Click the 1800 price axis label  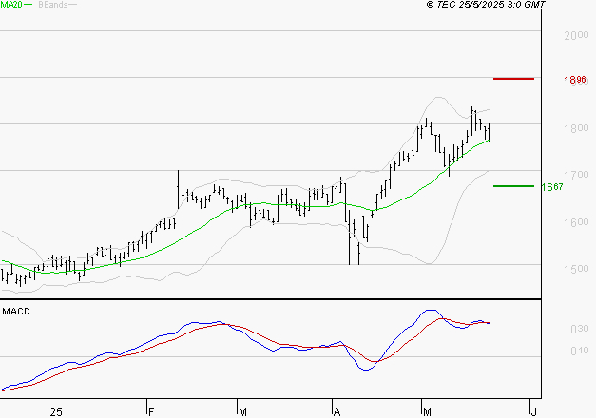[576, 128]
